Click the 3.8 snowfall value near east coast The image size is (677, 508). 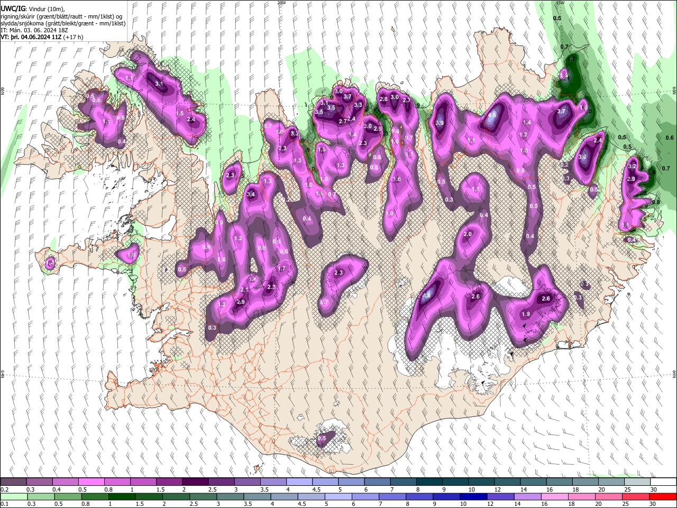(582, 157)
